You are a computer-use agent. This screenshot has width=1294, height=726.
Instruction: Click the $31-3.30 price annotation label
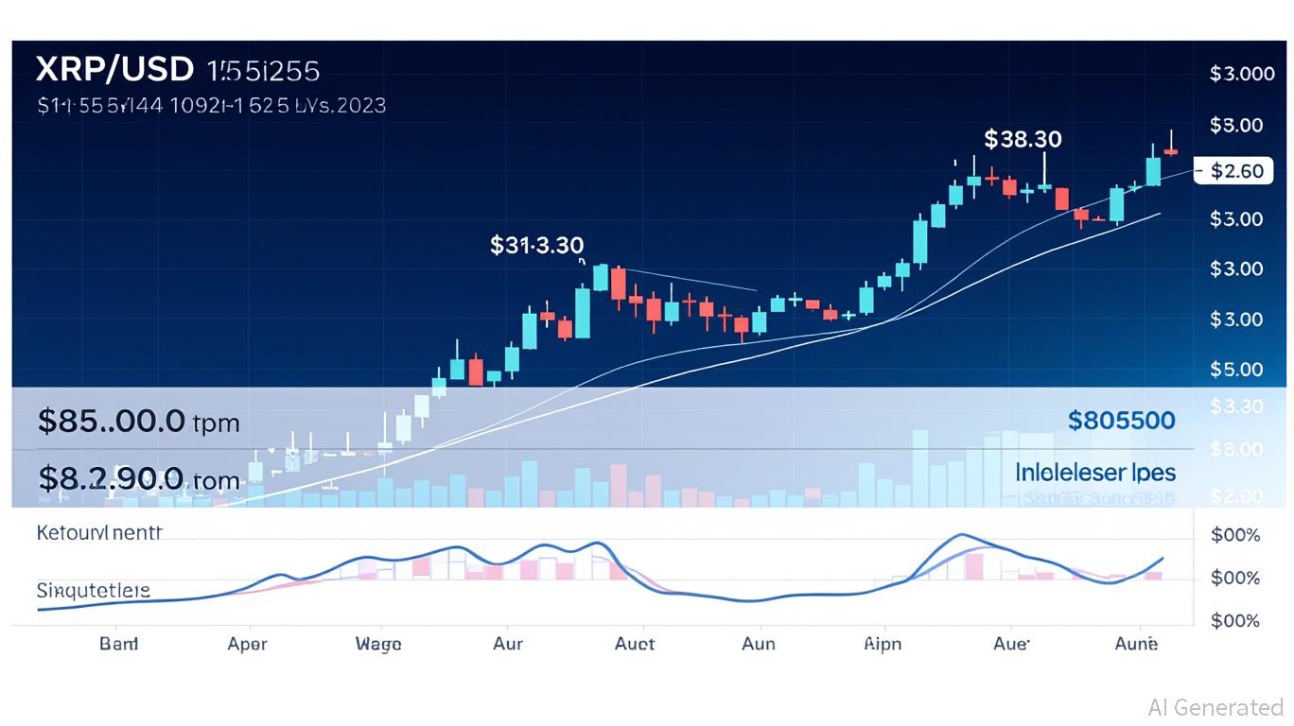(x=536, y=246)
